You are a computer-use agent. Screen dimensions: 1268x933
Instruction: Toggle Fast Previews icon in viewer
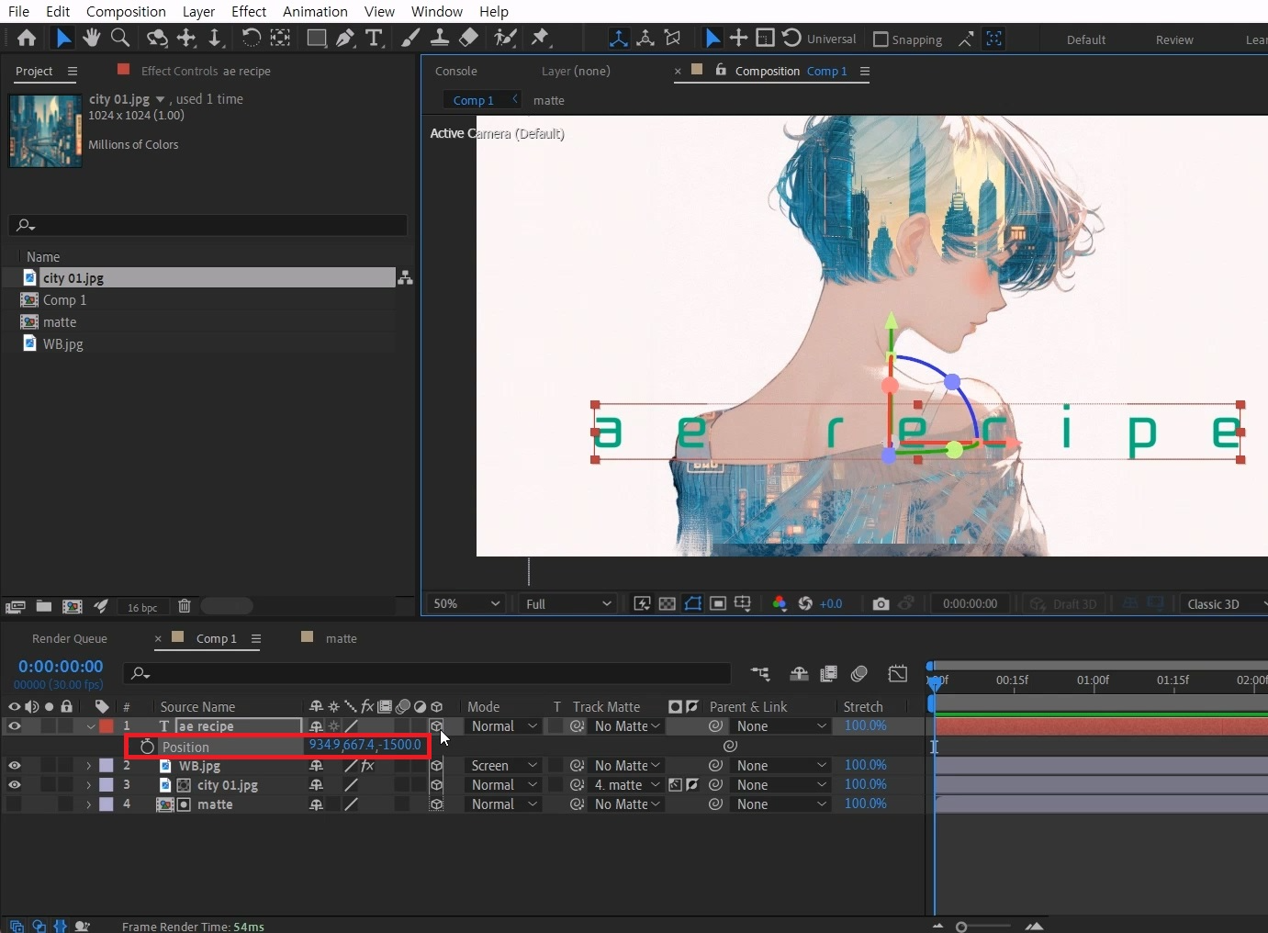[x=642, y=603]
